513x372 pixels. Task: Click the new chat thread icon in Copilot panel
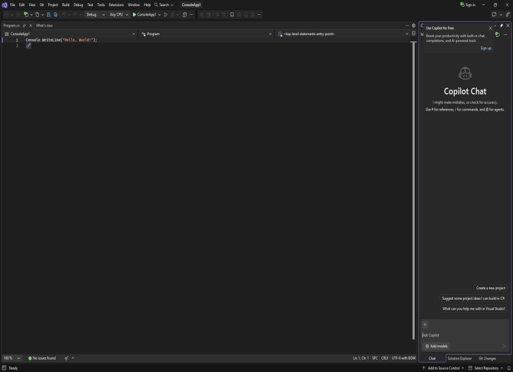click(x=498, y=34)
